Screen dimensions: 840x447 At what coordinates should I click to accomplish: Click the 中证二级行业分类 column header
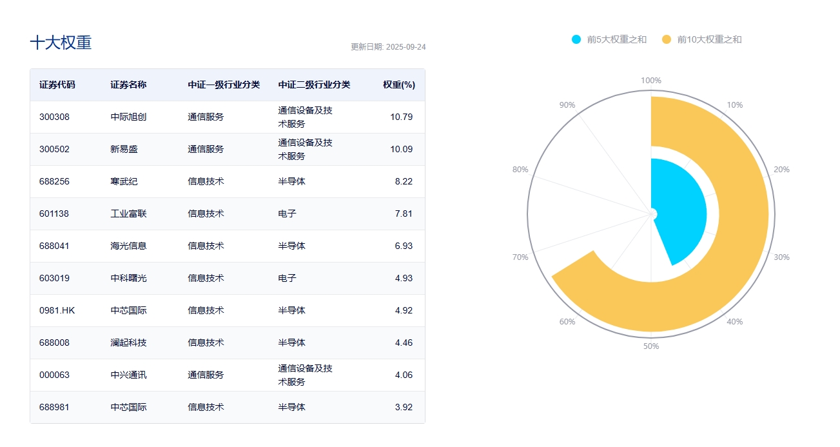point(314,84)
